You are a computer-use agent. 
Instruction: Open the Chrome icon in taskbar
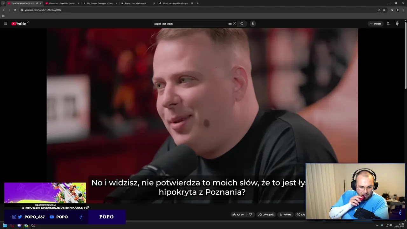26,226
